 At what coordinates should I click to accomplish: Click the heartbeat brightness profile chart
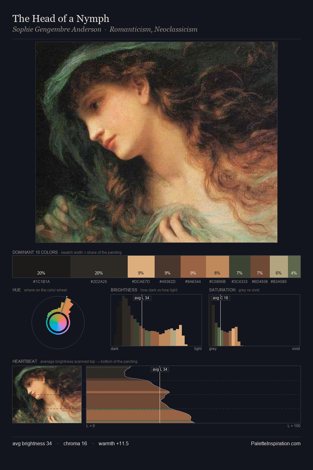tap(193, 394)
